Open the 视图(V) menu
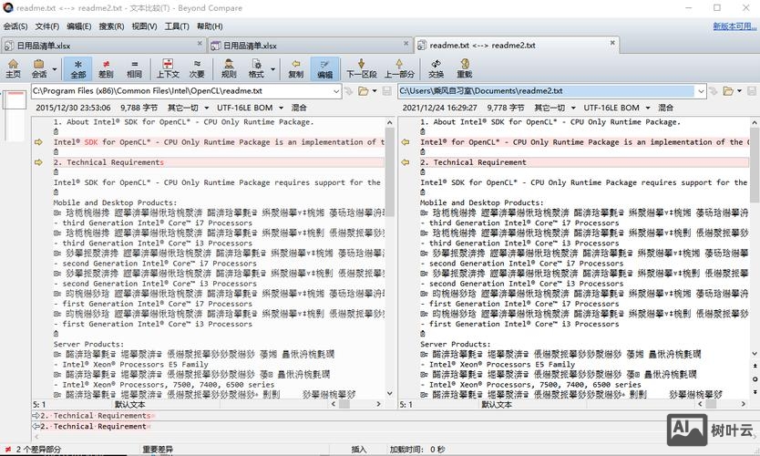This screenshot has width=760, height=456. pyautogui.click(x=144, y=26)
